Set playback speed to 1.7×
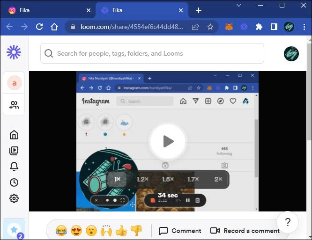312x240 pixels. point(193,179)
